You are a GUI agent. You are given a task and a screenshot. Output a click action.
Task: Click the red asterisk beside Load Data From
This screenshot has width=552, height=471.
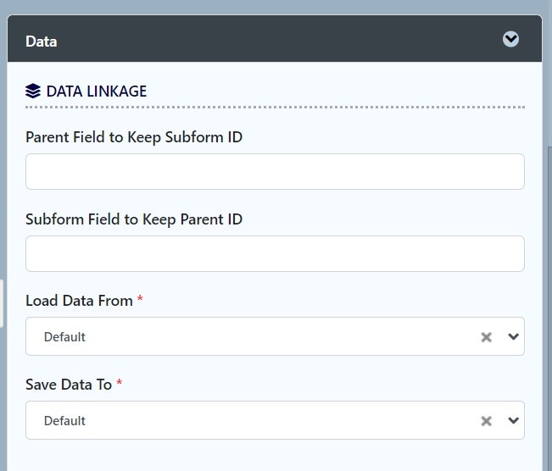(140, 301)
